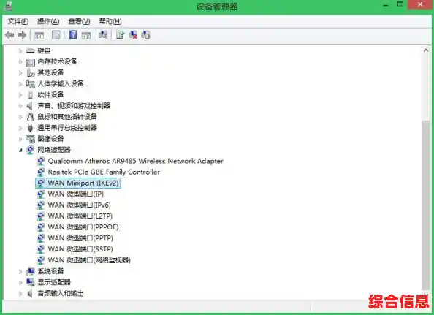Expand the 图像设备 node arrow
The image size is (434, 315).
click(20, 139)
